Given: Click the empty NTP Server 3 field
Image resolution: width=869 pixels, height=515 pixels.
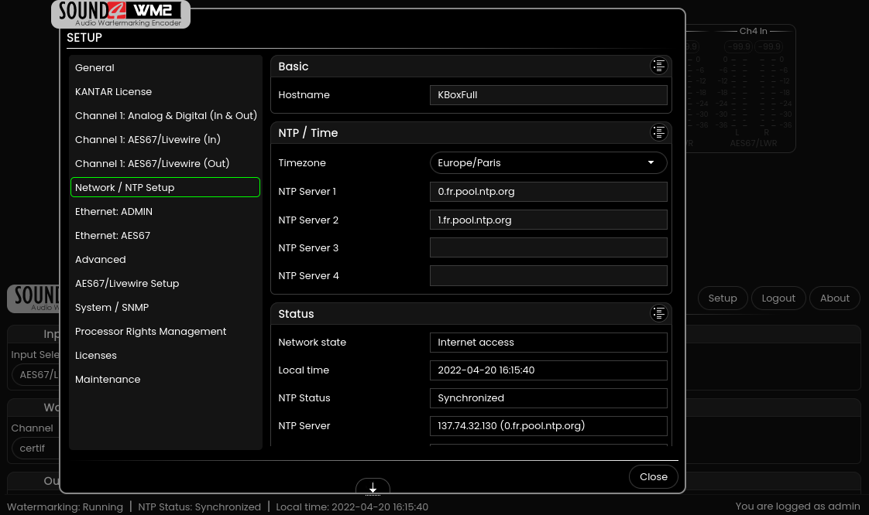Looking at the screenshot, I should pyautogui.click(x=548, y=247).
